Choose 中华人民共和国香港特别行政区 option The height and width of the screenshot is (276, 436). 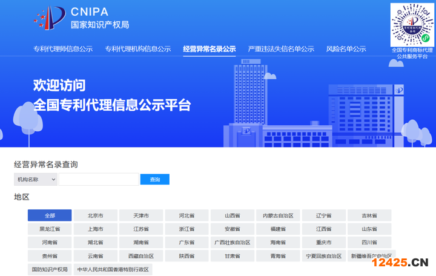[x=113, y=269]
